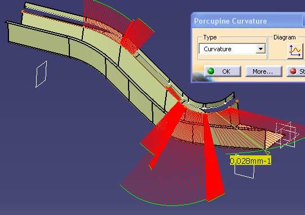The image size is (305, 215).
Task: Confirm with the OK button
Action: [x=223, y=71]
